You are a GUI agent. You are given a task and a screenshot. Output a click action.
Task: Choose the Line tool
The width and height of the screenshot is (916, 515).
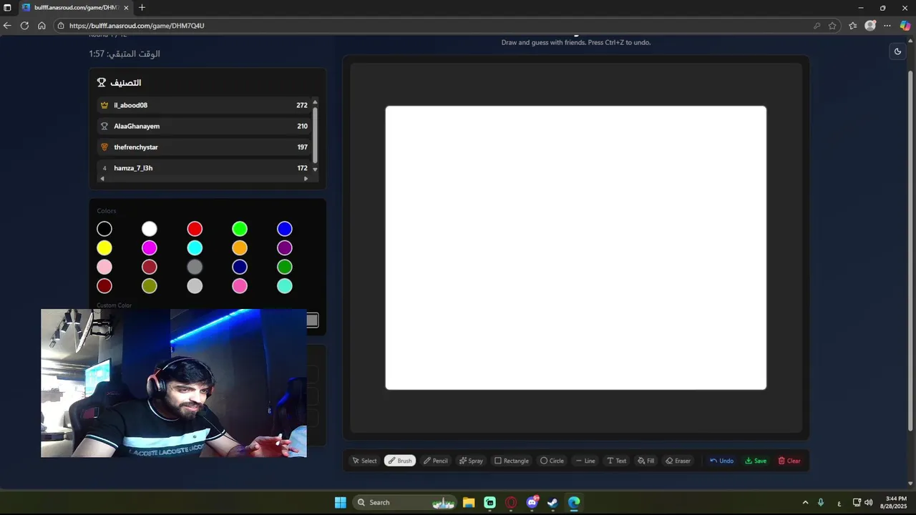(x=585, y=461)
